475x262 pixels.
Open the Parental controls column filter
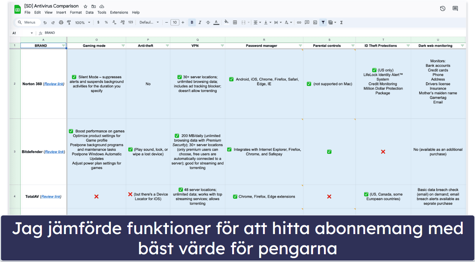pyautogui.click(x=353, y=46)
